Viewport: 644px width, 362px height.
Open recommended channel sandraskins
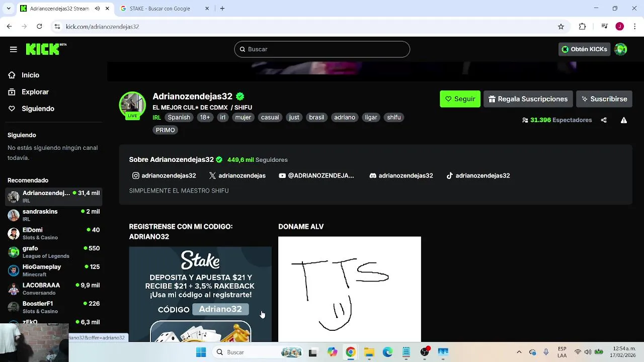[x=53, y=215]
